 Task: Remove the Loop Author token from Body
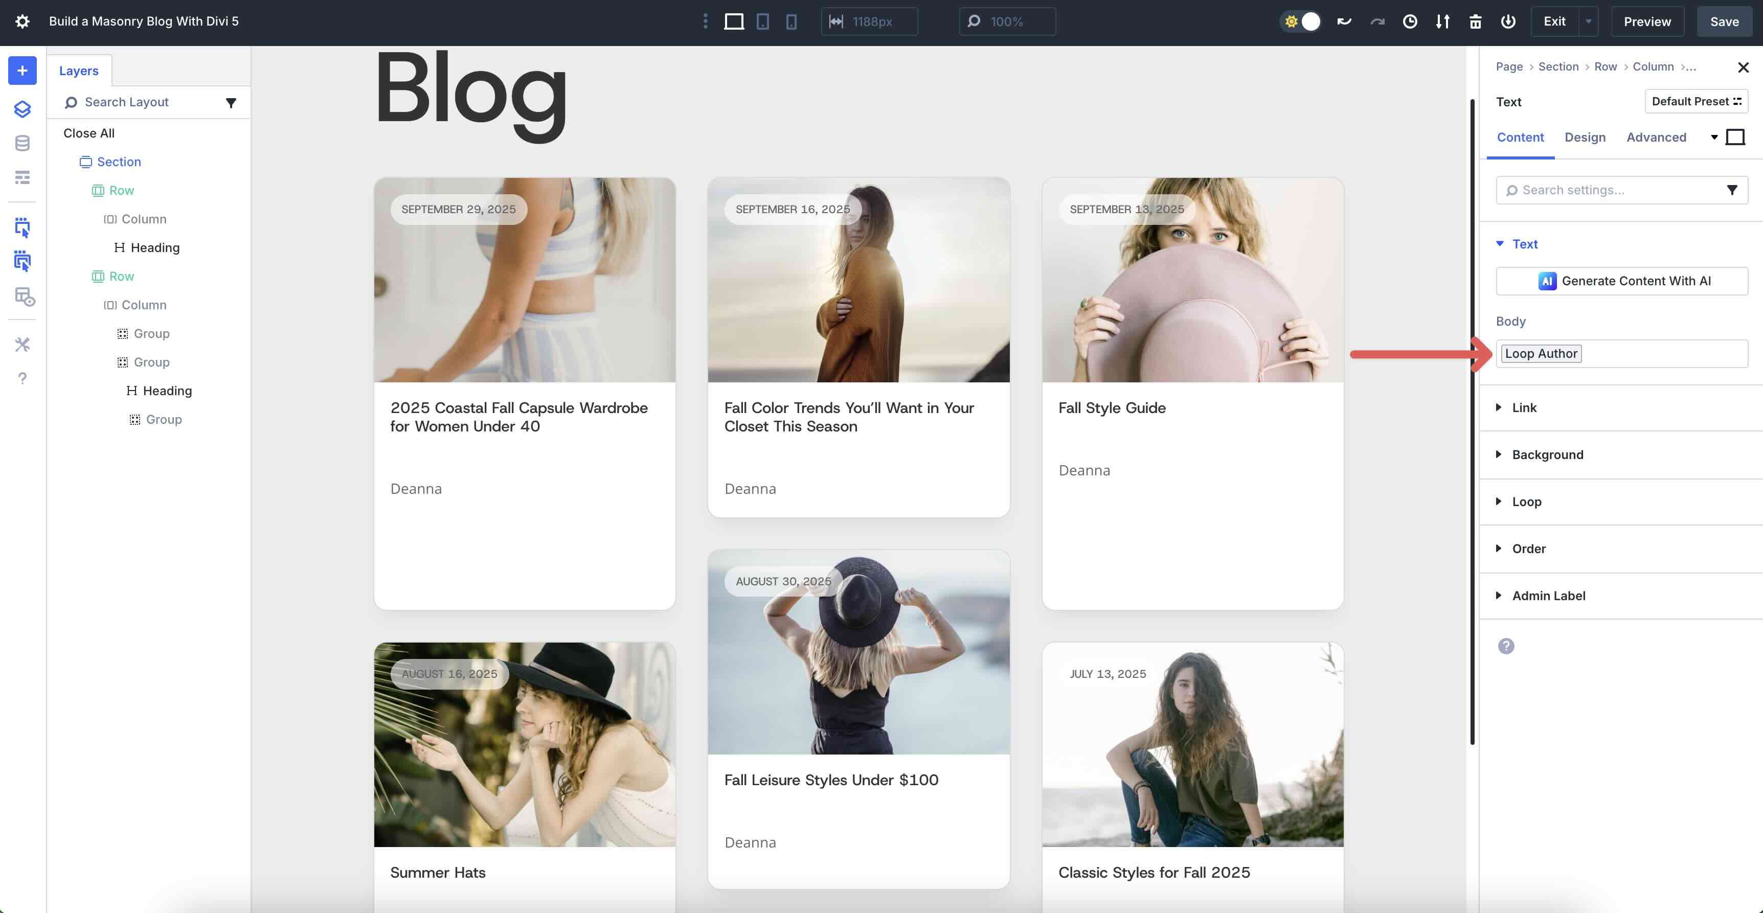point(1540,353)
